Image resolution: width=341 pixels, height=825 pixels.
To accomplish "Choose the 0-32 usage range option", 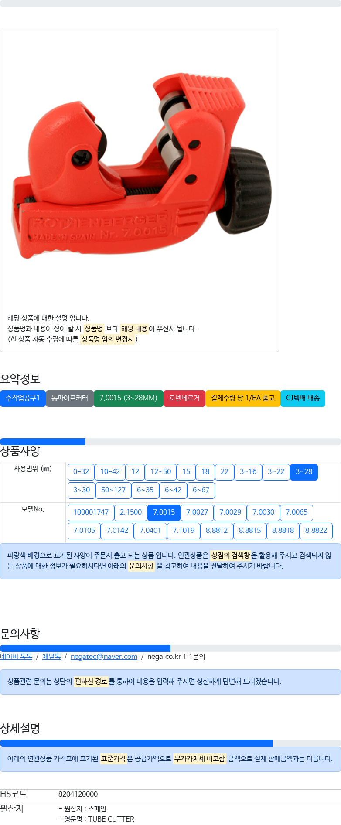I will pyautogui.click(x=81, y=472).
